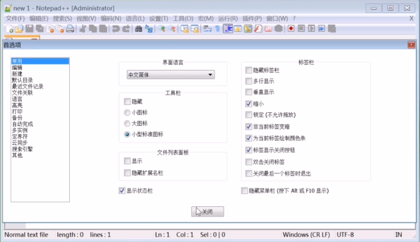Select the 大图标 radio button

tap(127, 123)
